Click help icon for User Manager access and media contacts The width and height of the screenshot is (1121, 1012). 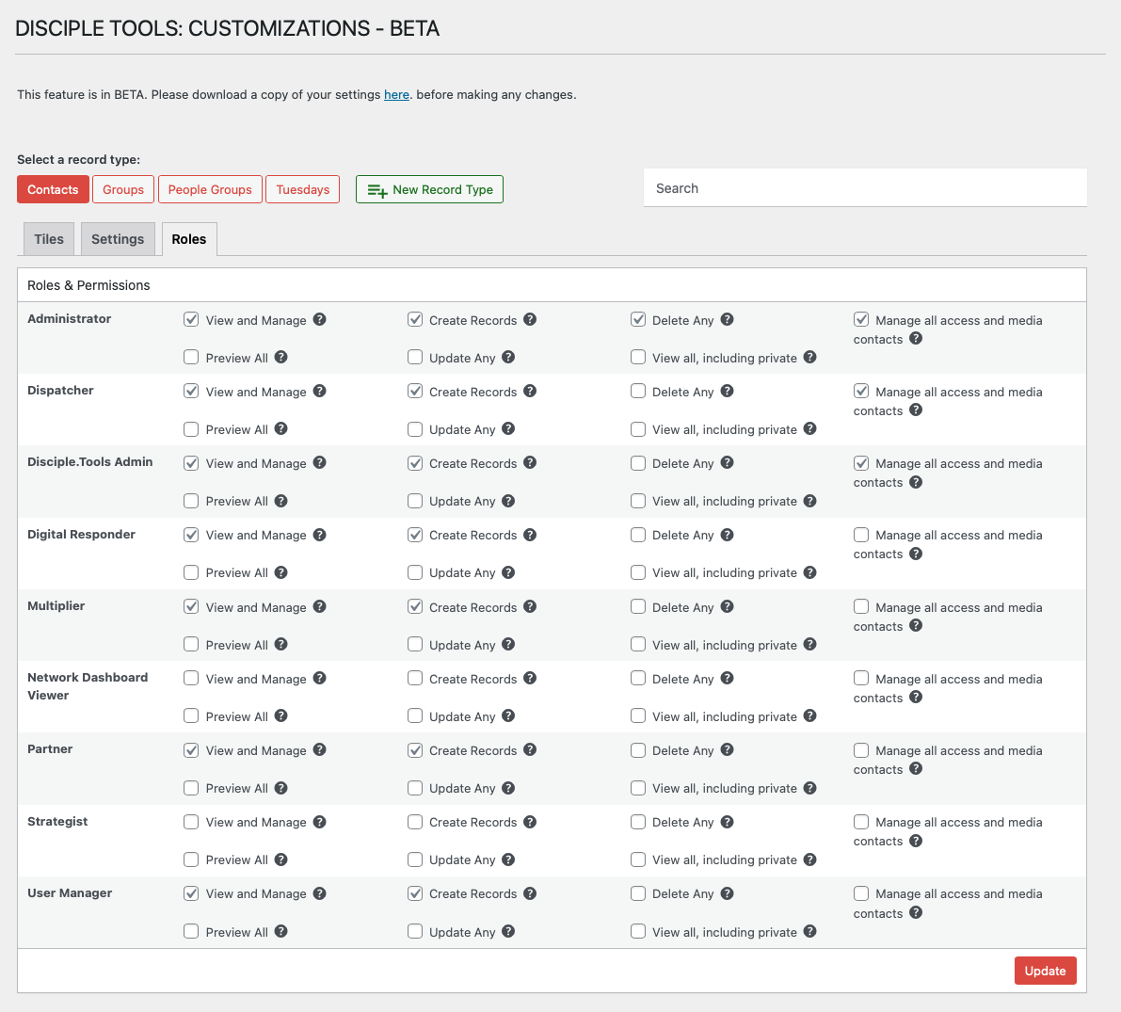click(916, 913)
